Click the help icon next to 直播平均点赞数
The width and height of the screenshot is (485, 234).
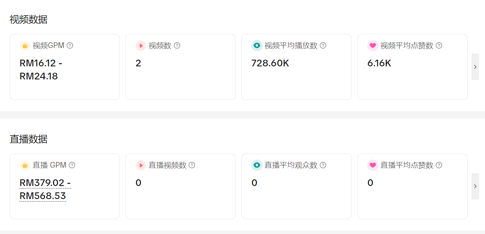tap(439, 165)
